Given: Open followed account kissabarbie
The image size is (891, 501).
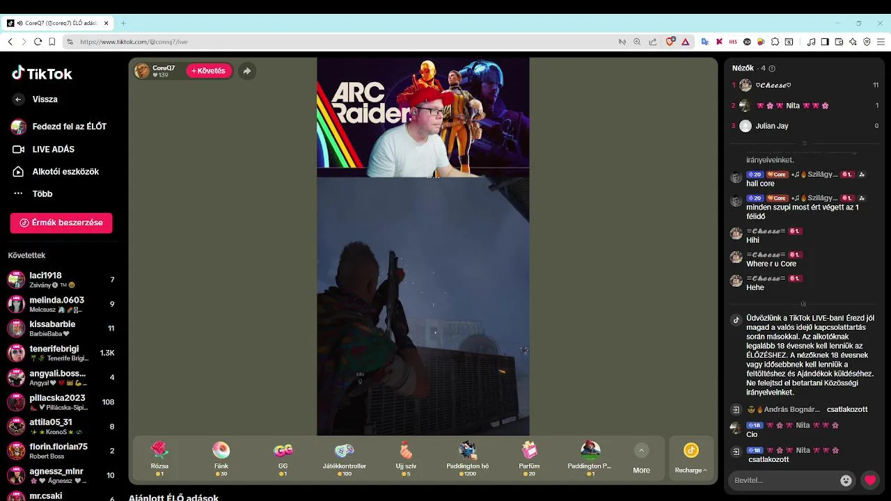Looking at the screenshot, I should (x=61, y=328).
